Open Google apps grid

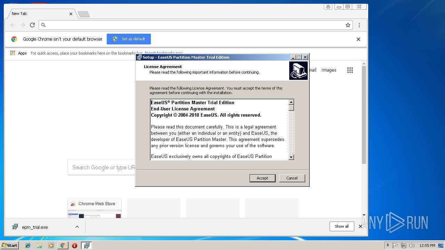[350, 70]
